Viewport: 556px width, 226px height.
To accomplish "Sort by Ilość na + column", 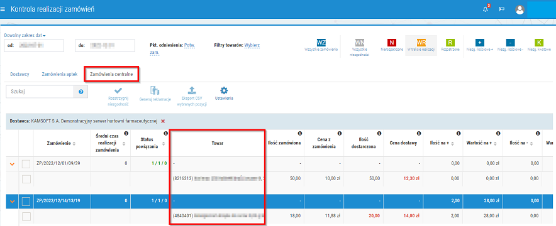I will click(x=452, y=143).
